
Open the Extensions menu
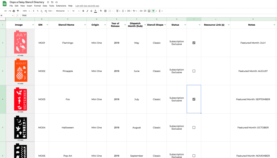[61, 6]
